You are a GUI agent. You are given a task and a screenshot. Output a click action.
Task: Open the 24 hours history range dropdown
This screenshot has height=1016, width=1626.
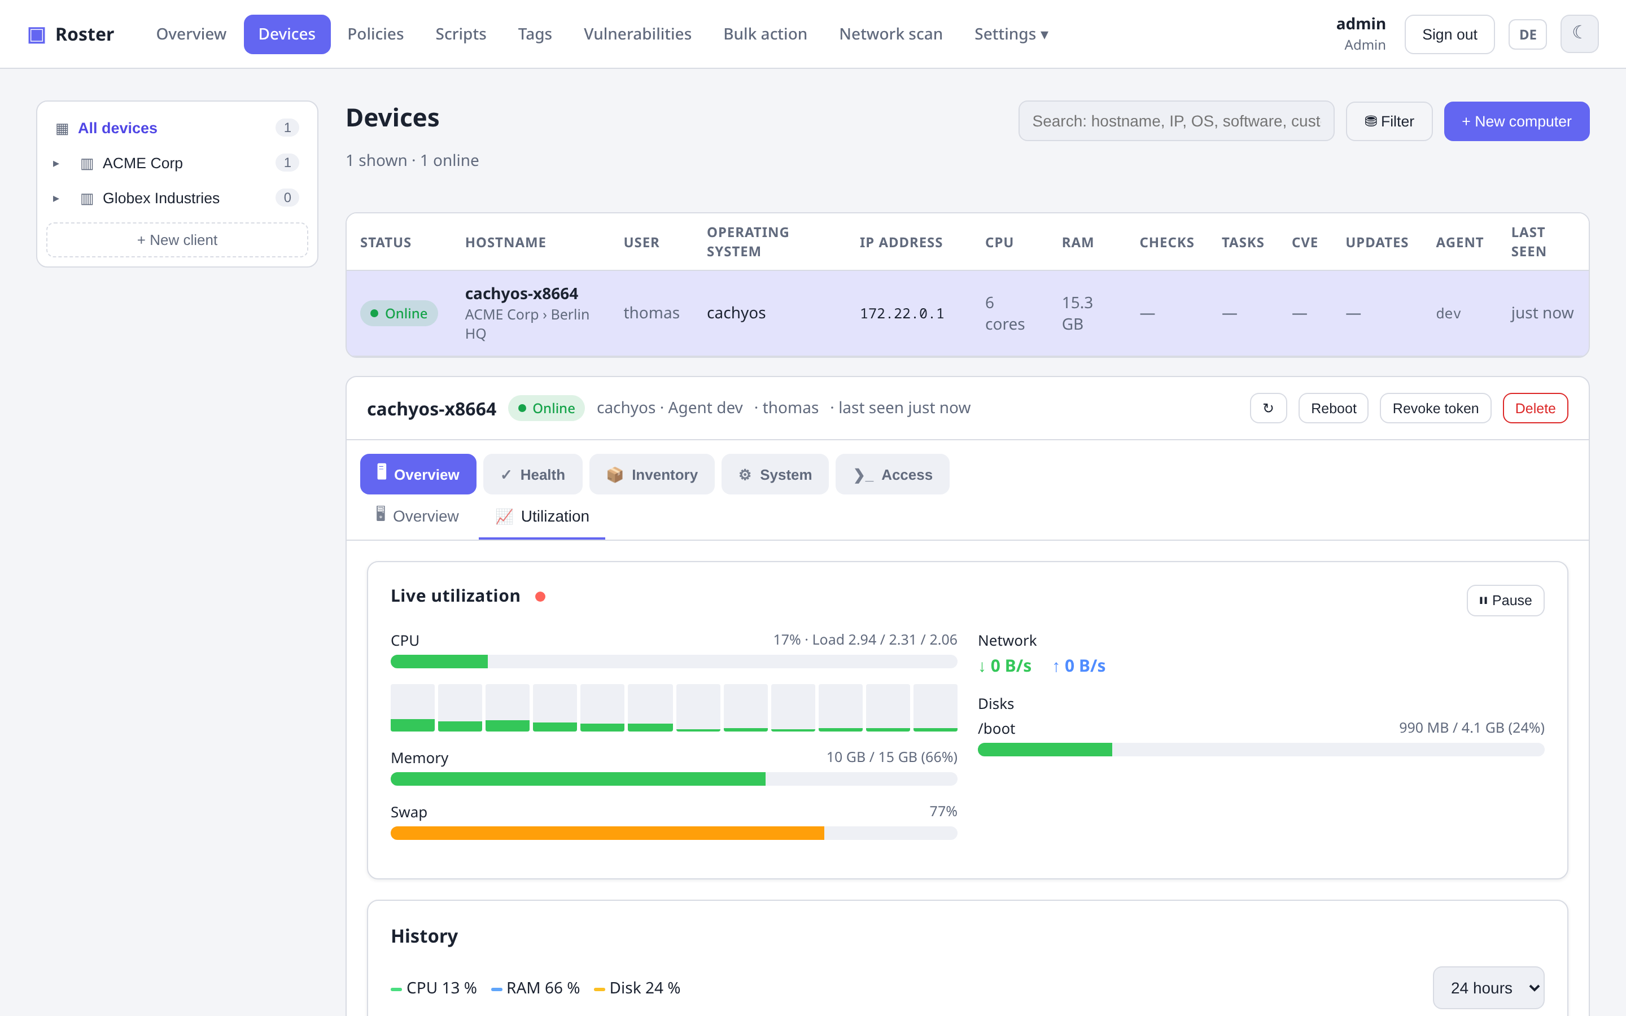[x=1488, y=987]
